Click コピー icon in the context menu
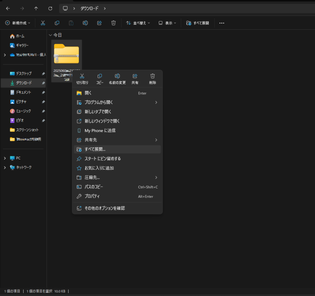This screenshot has width=315, height=296. [x=100, y=79]
